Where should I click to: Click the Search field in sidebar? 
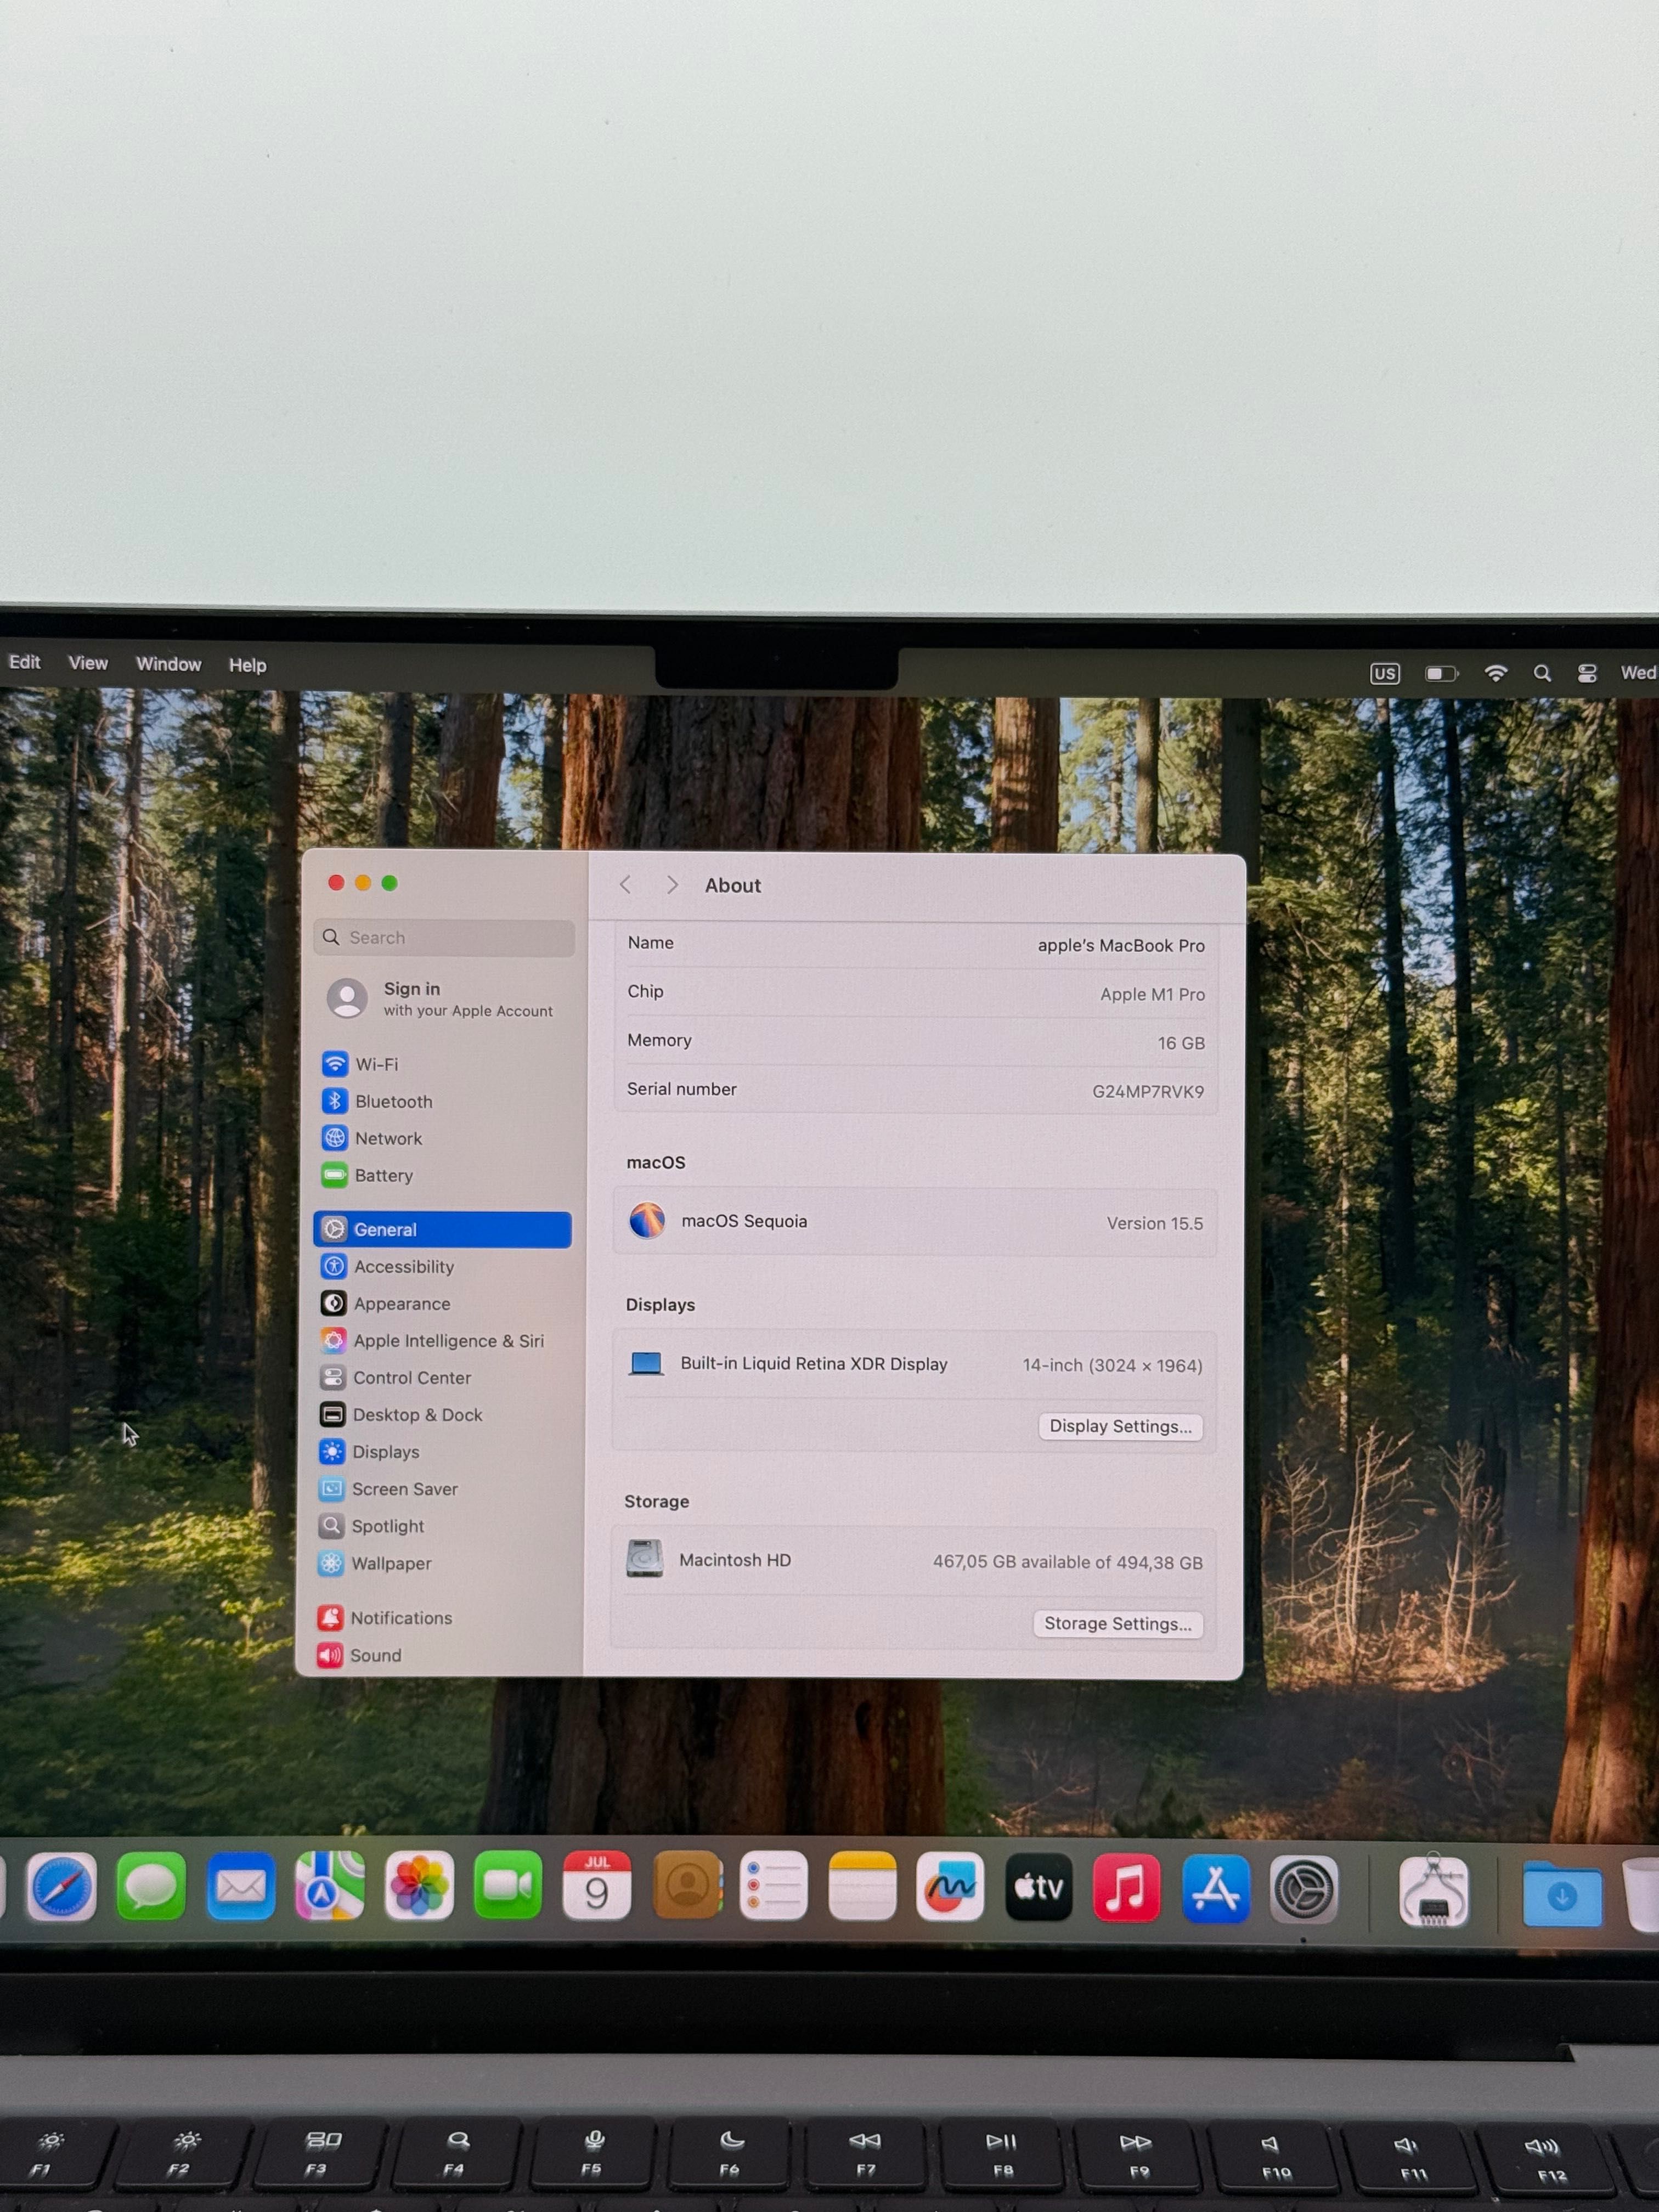pos(444,937)
